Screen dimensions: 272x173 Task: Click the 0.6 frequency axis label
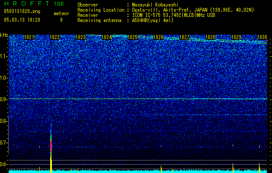click(x=4, y=164)
